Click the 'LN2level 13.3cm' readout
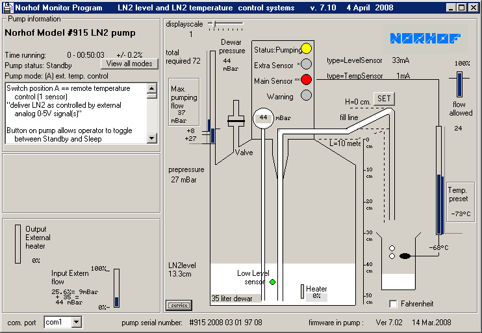The image size is (482, 333). pyautogui.click(x=182, y=269)
